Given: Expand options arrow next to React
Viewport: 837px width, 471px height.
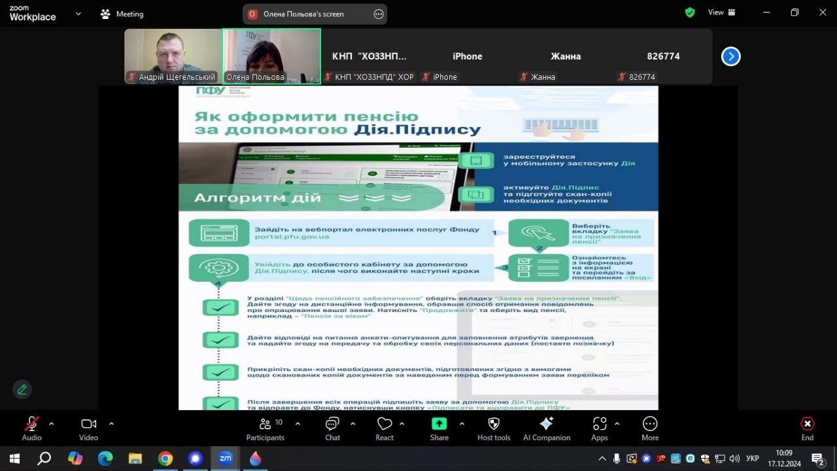Looking at the screenshot, I should tap(401, 424).
